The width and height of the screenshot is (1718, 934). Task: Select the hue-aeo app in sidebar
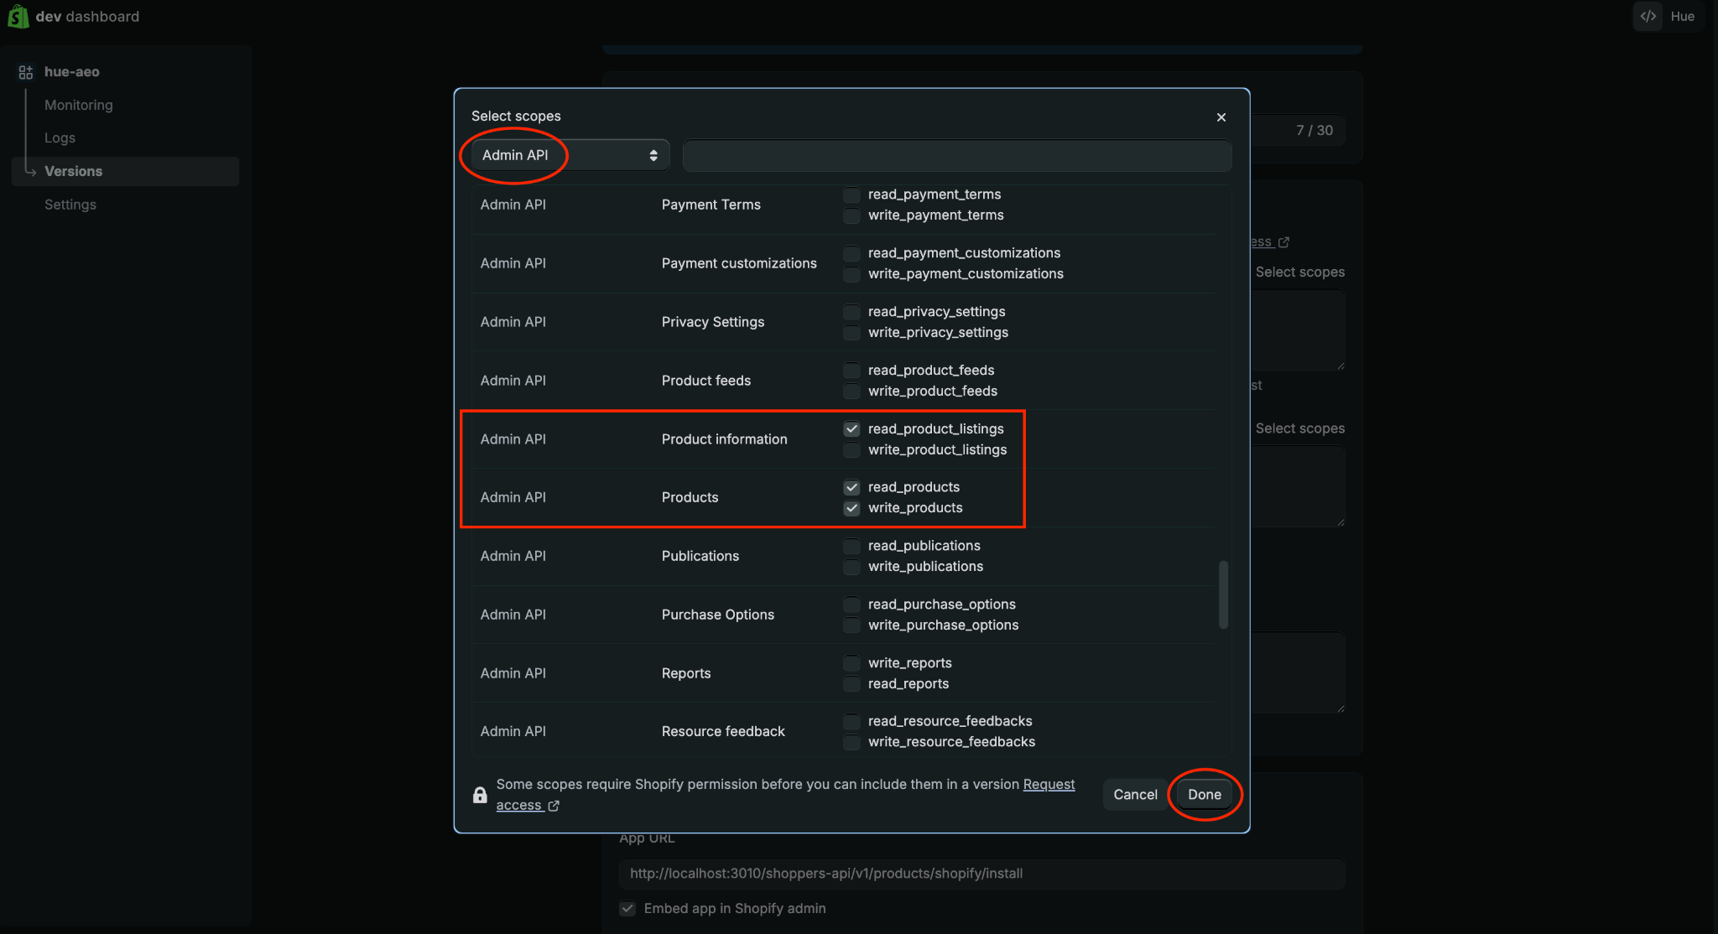(x=72, y=72)
